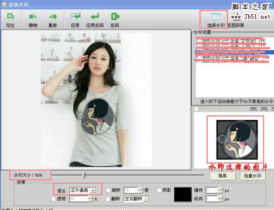274x210 pixels.
Task: Click the 撤销 (undo) toolbar icon
Action: pyautogui.click(x=33, y=20)
